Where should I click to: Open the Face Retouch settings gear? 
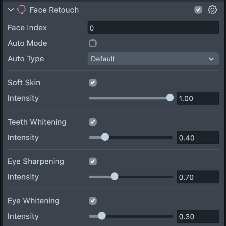[212, 10]
